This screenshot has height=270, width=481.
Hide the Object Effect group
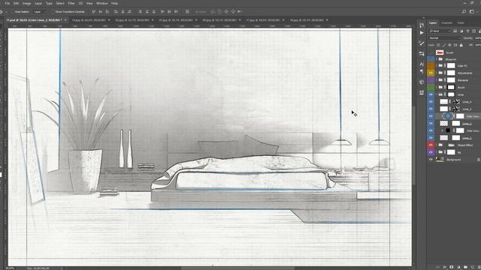[431, 145]
